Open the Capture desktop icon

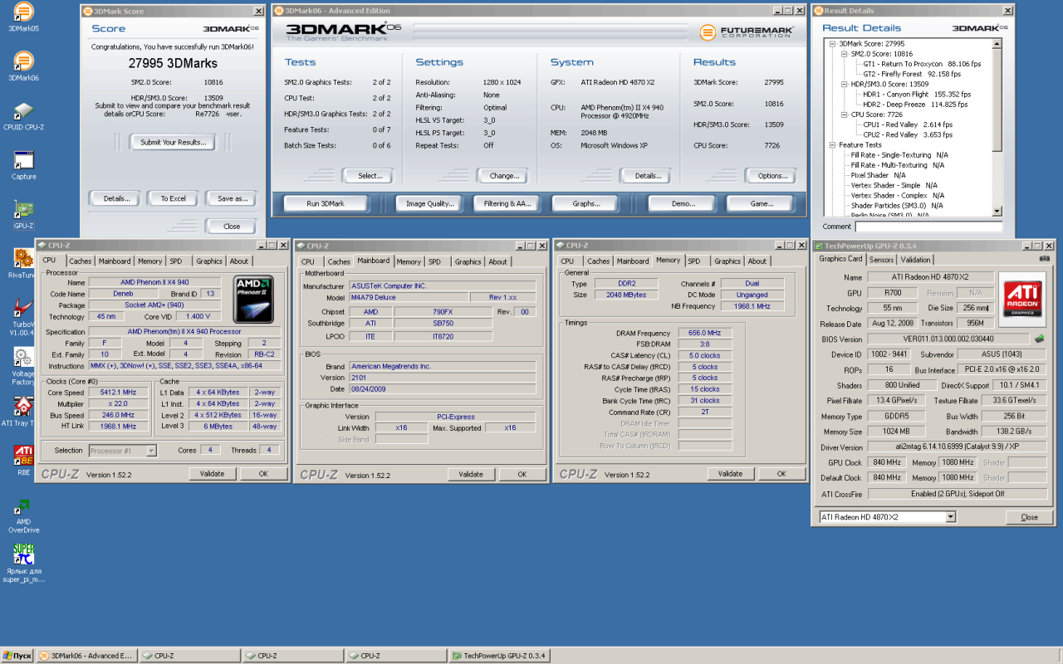coord(23,160)
